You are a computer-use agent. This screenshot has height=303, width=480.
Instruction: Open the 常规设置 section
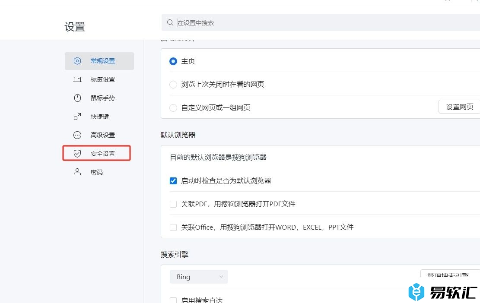point(99,61)
